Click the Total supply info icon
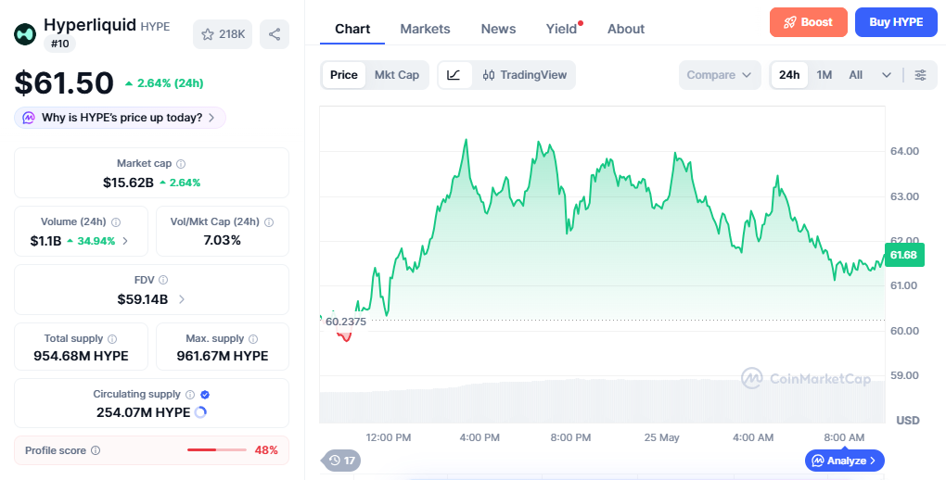946x480 pixels. (112, 339)
